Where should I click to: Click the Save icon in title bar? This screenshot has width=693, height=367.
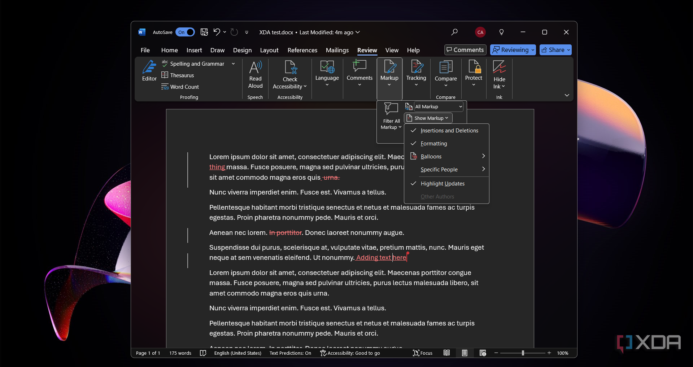pyautogui.click(x=204, y=32)
